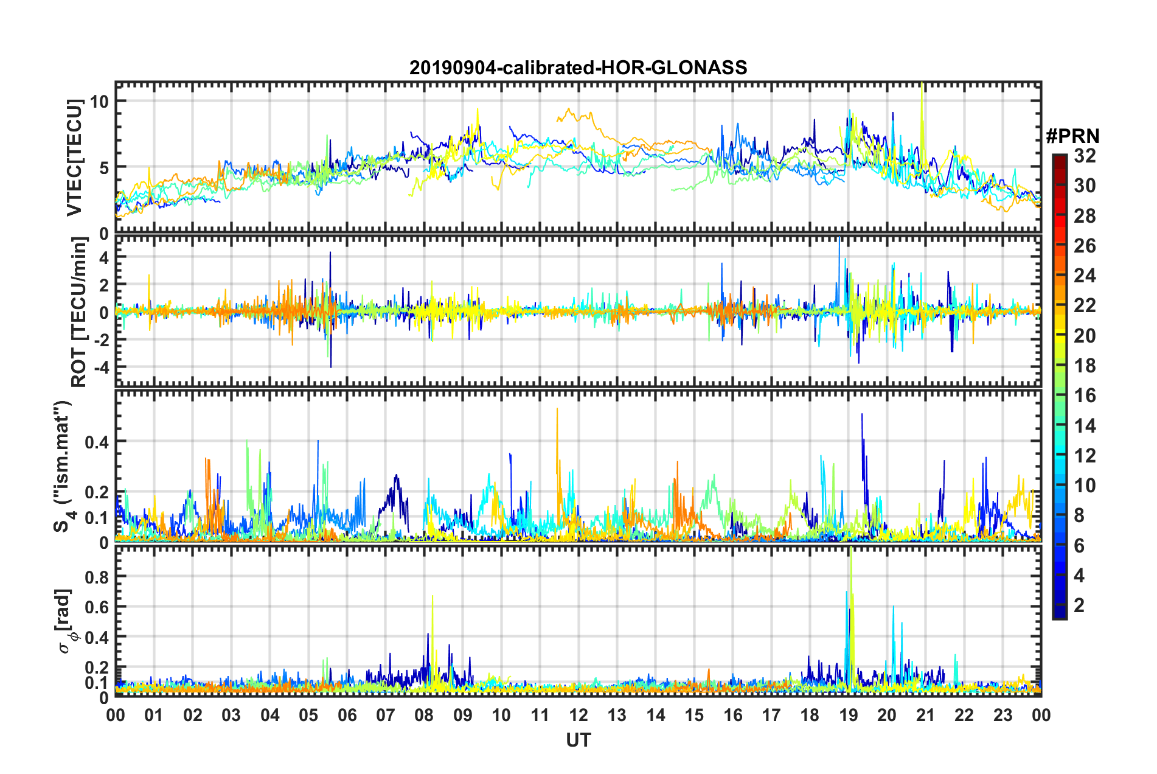Click the UT axis tick "07"

[386, 715]
